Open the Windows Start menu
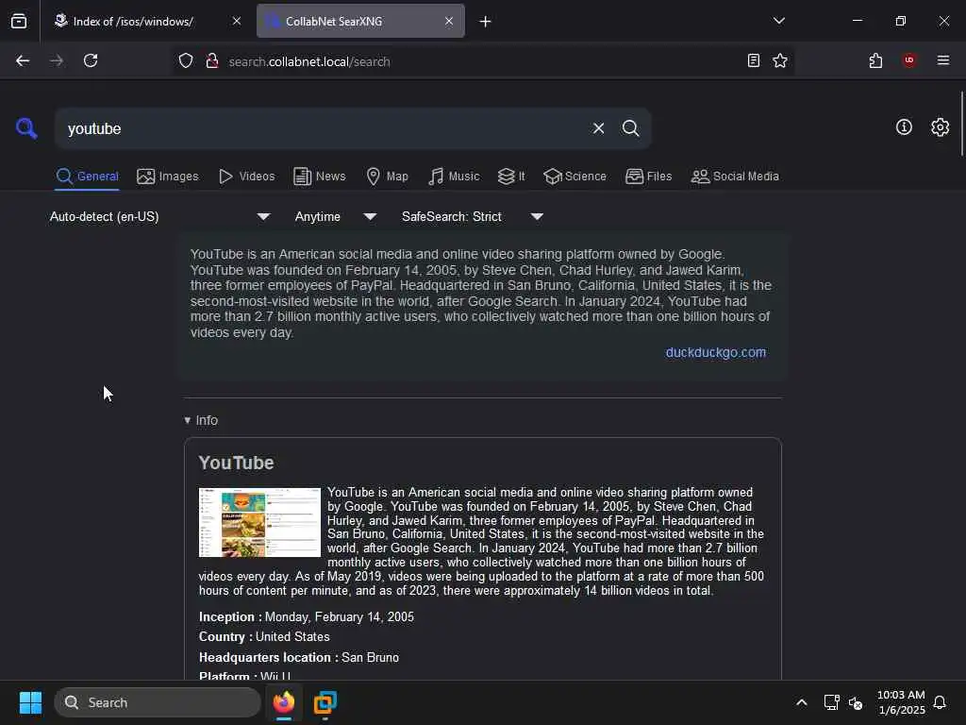This screenshot has width=966, height=725. tap(30, 702)
